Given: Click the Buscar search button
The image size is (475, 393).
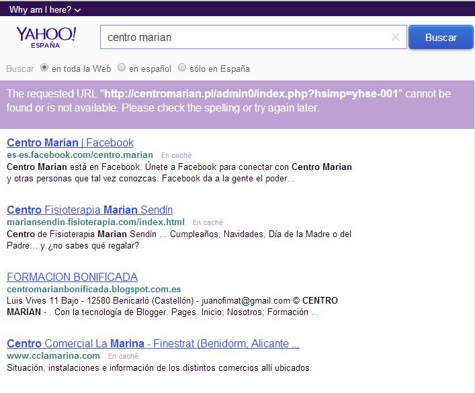Looking at the screenshot, I should pyautogui.click(x=441, y=37).
